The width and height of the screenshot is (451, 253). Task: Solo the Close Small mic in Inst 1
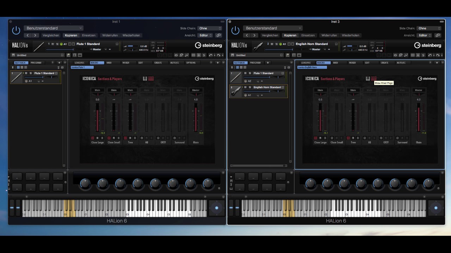(118, 138)
